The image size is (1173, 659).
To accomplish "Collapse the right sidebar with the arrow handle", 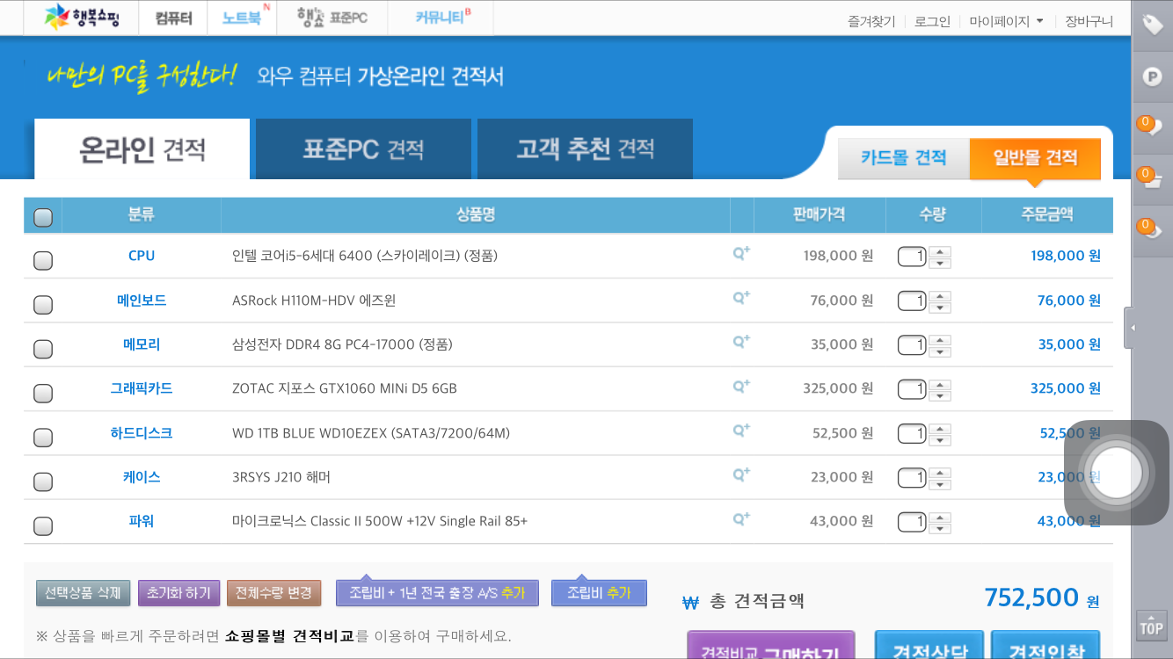I will (1133, 328).
